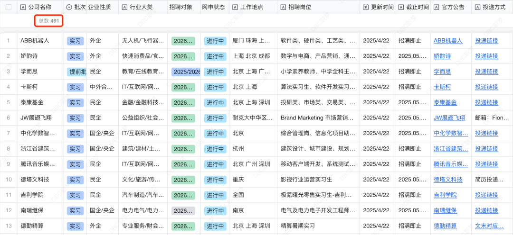This screenshot has height=235, width=513.
Task: Click 投递链接 in the 中化学数智 row
Action: point(486,133)
